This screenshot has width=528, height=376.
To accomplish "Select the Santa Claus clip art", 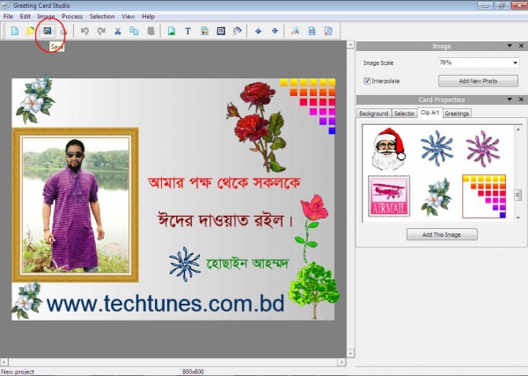I will [x=388, y=149].
